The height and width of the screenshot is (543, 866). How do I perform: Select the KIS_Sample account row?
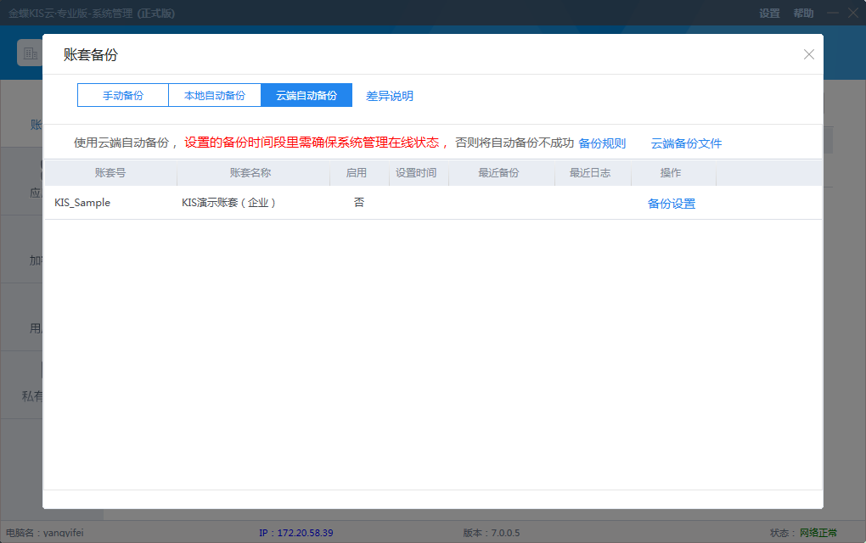coord(82,203)
